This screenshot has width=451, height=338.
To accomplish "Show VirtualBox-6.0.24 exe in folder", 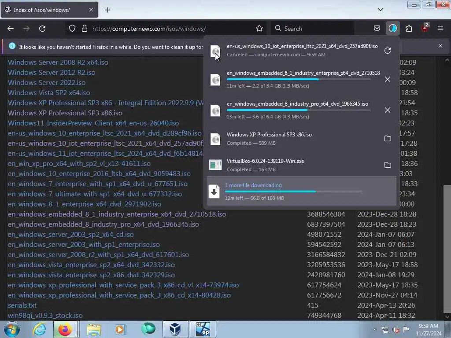I will click(x=388, y=165).
